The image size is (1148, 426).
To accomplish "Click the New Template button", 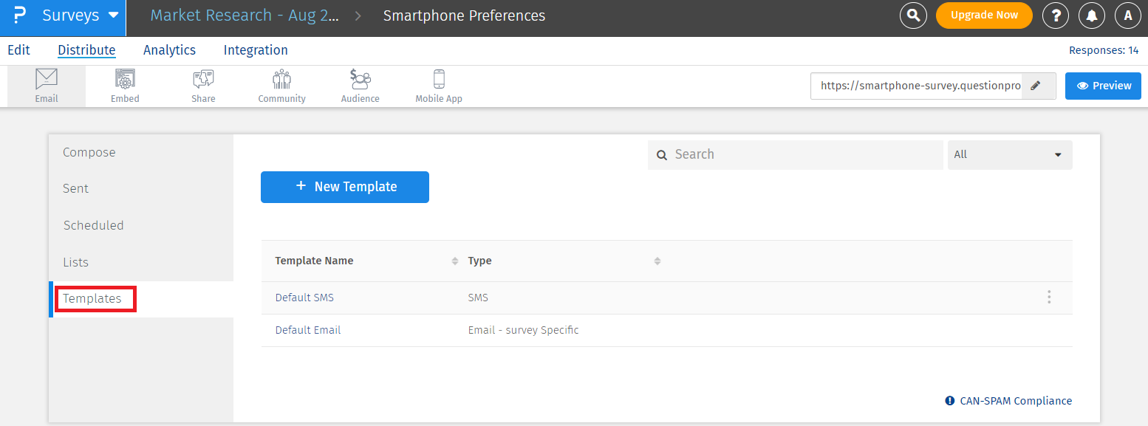I will [345, 187].
